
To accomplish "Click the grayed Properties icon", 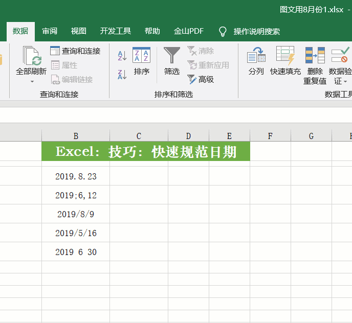I will [x=55, y=65].
